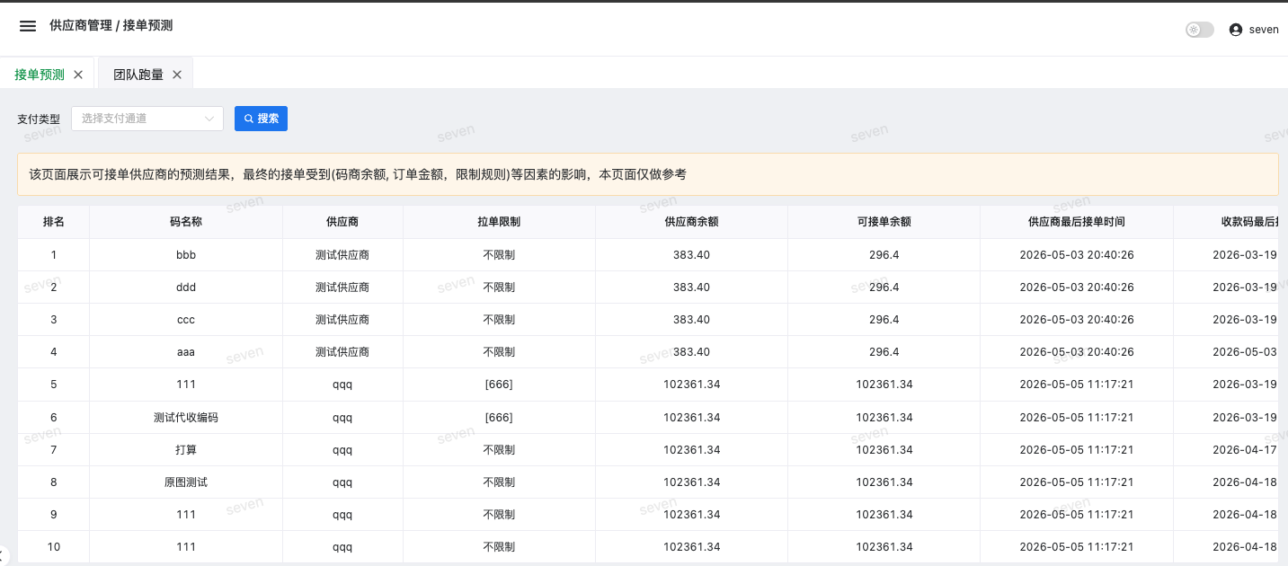Select the ddd code name cell
Screen dimensions: 1288x566
(x=186, y=287)
